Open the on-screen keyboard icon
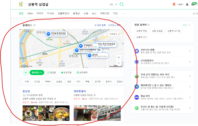The height and width of the screenshot is (126, 198). pyautogui.click(x=111, y=5)
